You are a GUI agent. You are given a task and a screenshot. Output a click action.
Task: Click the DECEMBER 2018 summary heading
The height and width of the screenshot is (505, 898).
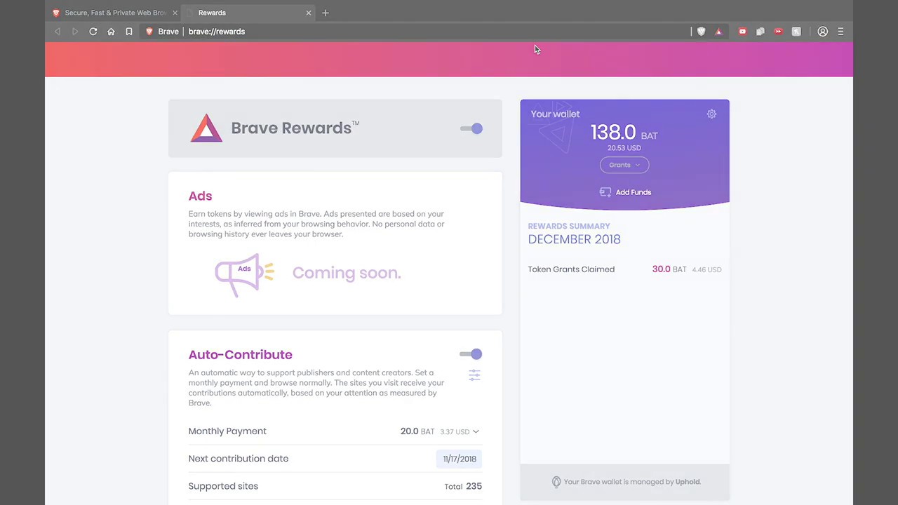tap(574, 239)
